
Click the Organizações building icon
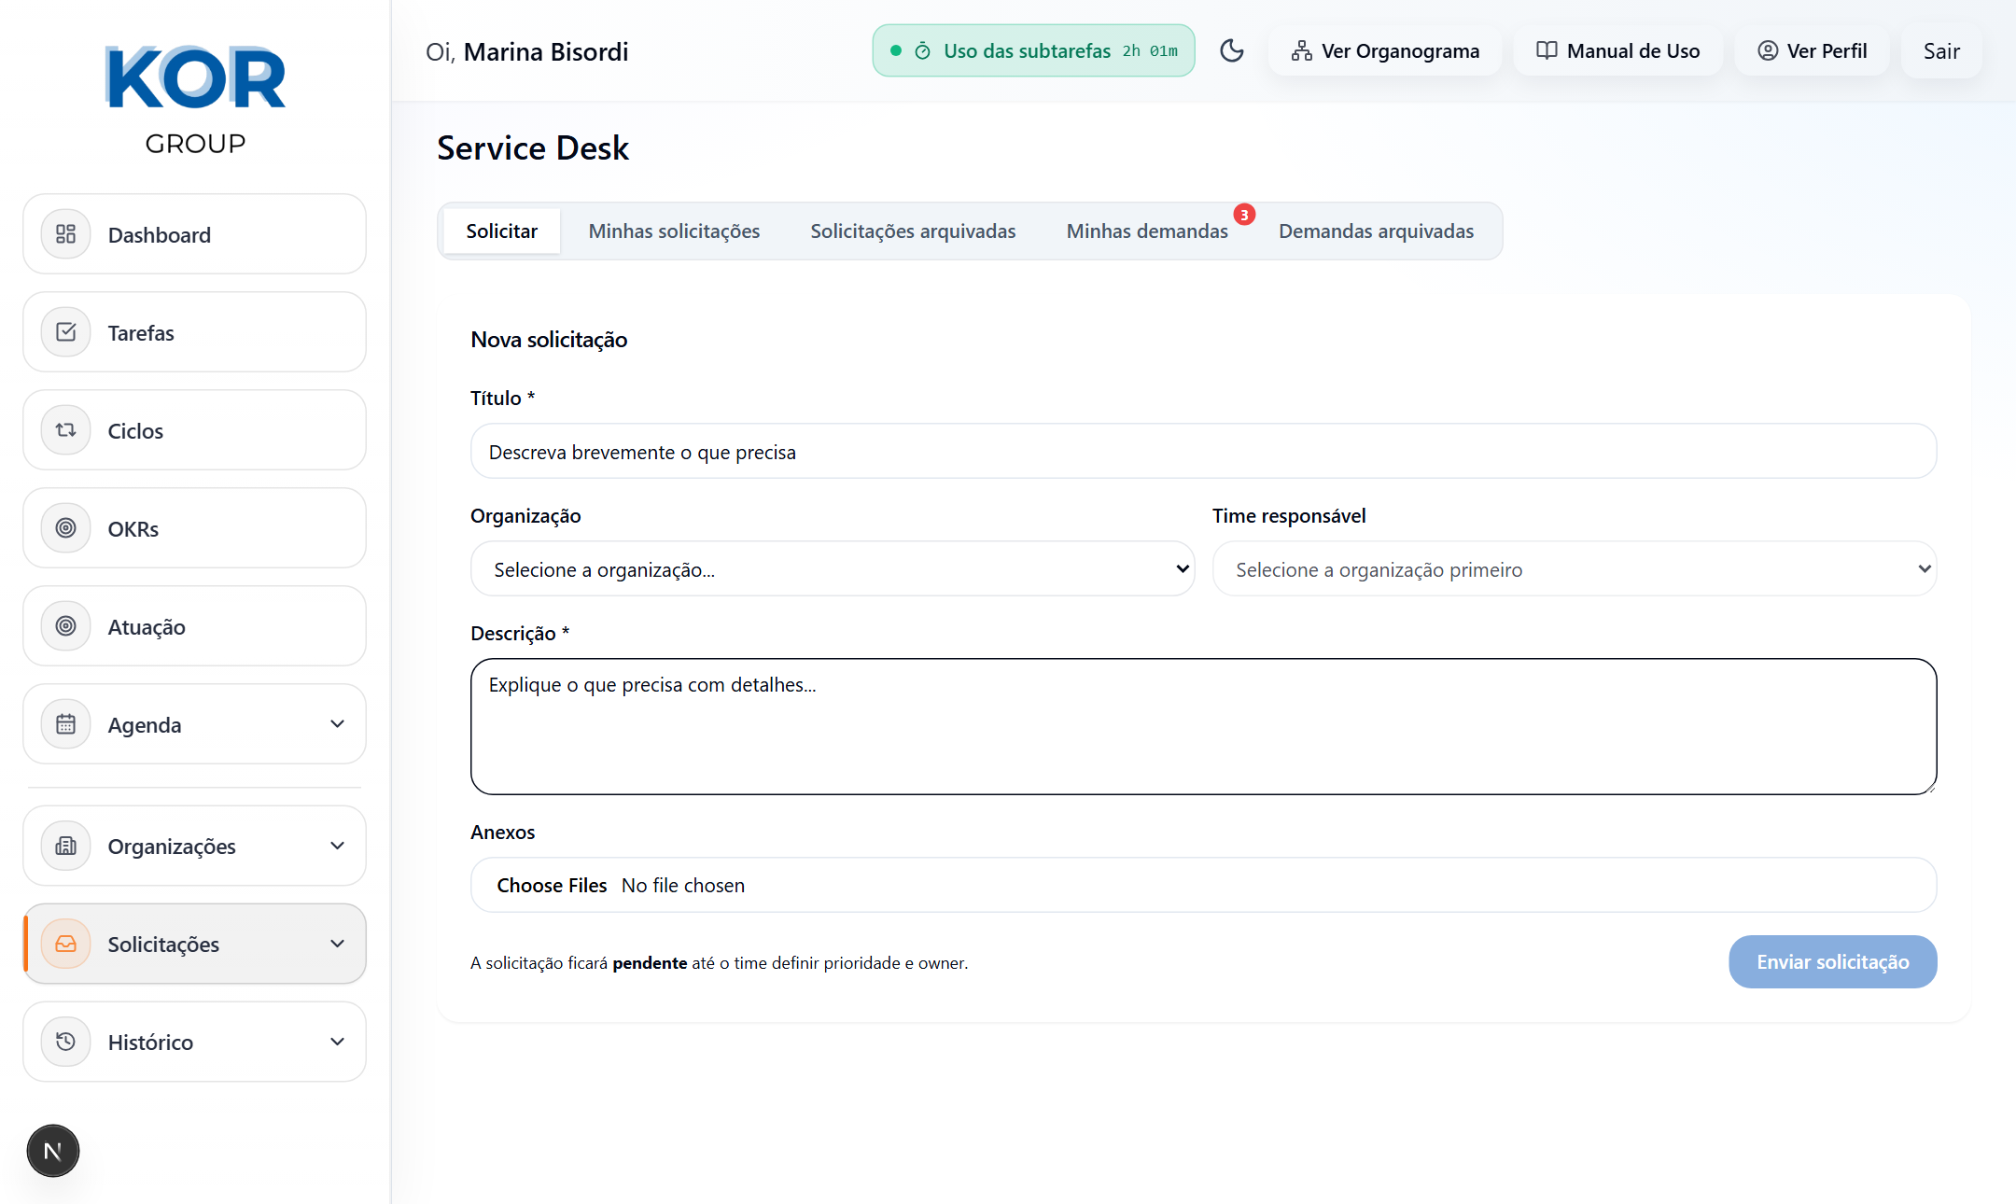(65, 846)
